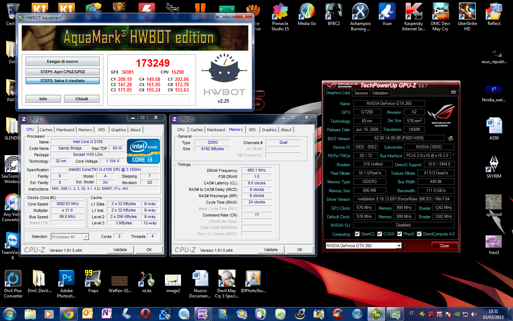Click the volume speaker tray icon
Screen dimensions: 513x321
[474, 314]
